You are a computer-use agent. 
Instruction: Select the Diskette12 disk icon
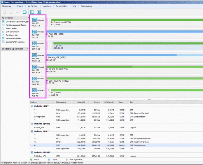pos(35,90)
